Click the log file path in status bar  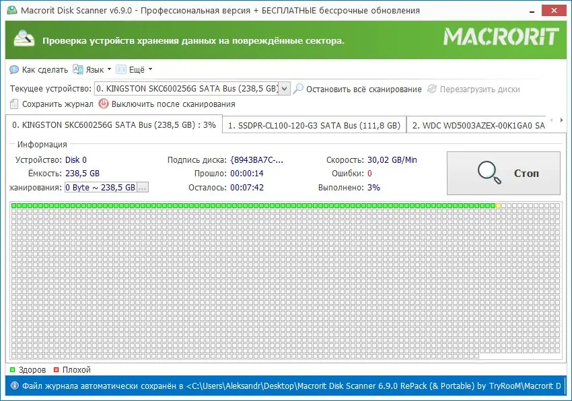pos(373,386)
